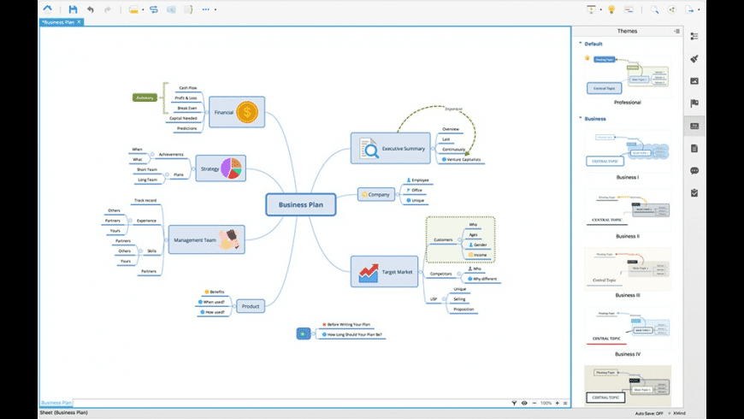Select the Product topic node

251,306
